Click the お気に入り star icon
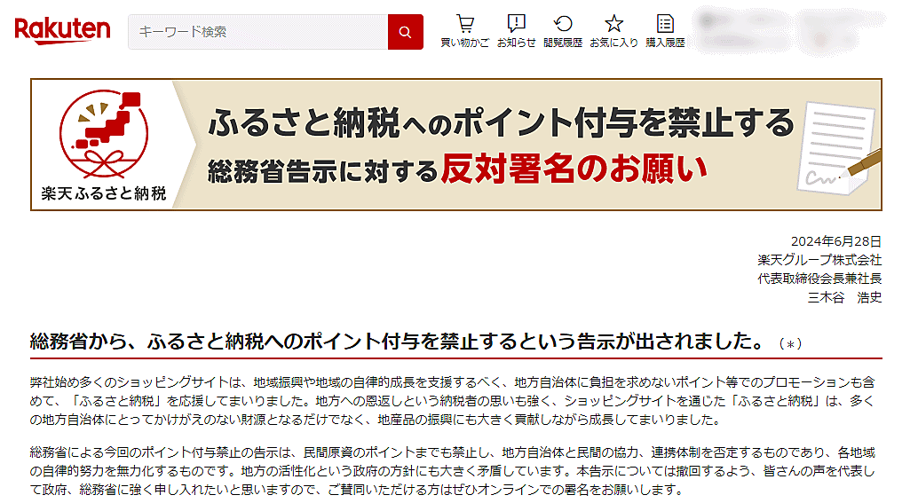Screen dimensions: 910x503 pos(613,23)
